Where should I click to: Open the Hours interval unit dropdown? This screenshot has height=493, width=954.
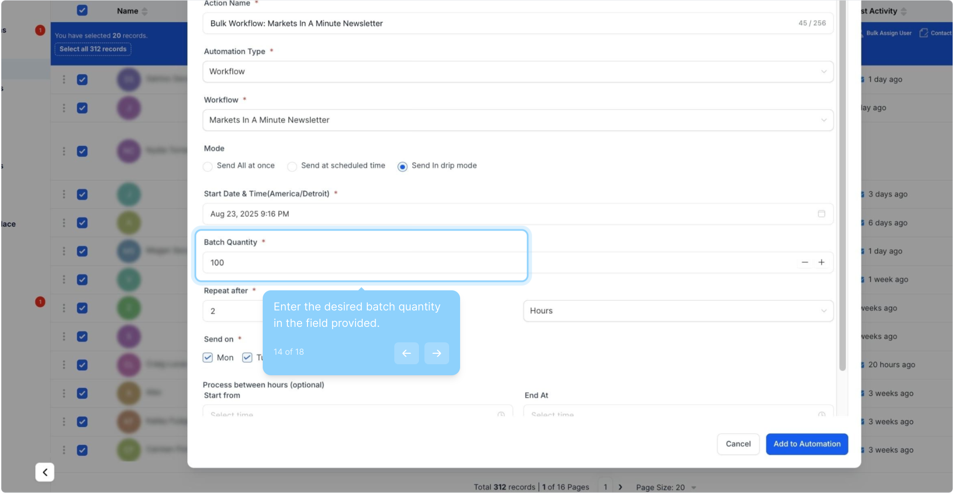point(678,311)
